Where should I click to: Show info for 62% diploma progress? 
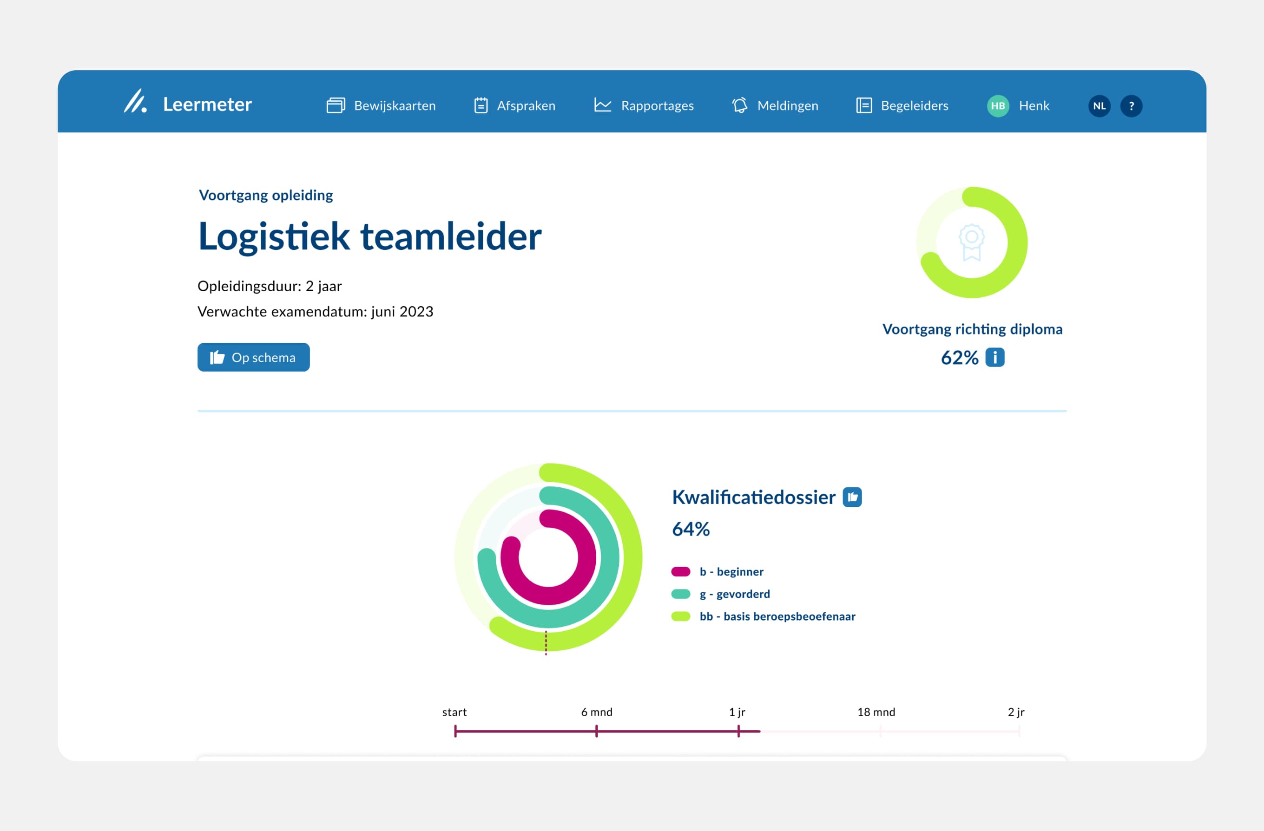click(x=994, y=357)
